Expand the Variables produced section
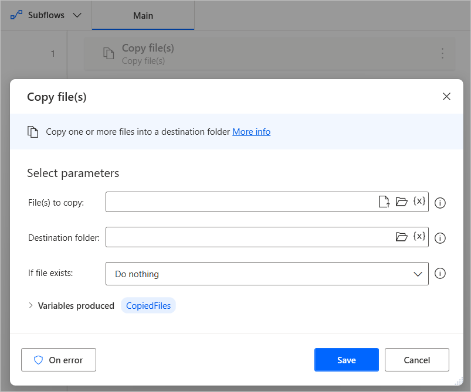 31,305
